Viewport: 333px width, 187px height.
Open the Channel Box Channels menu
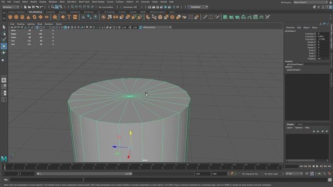pyautogui.click(x=290, y=28)
